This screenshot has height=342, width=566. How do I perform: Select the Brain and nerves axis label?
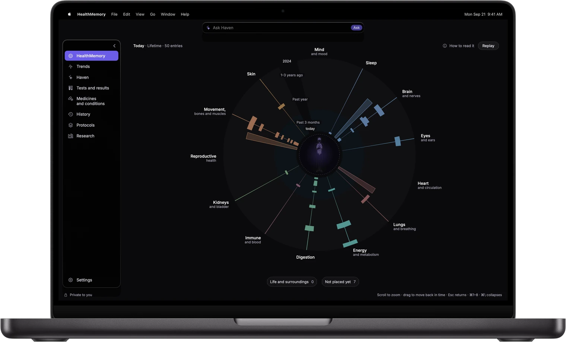pos(411,94)
